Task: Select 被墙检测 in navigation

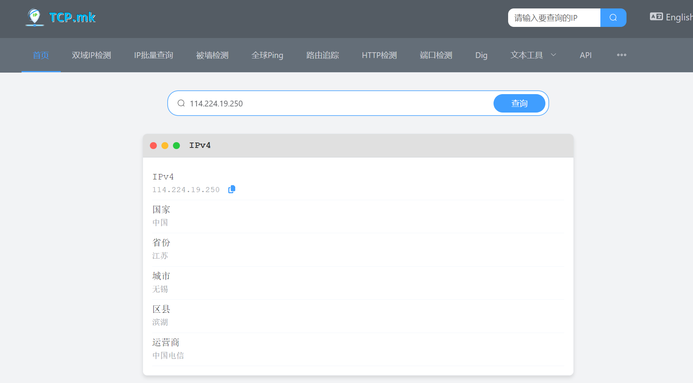Action: (x=212, y=55)
